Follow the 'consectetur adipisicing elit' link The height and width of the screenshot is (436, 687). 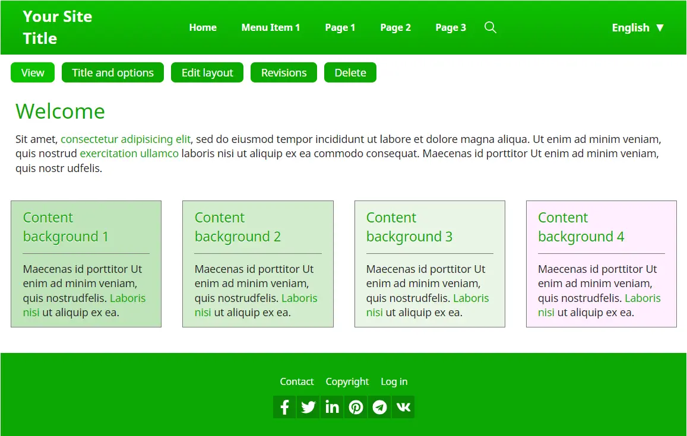[x=125, y=139]
